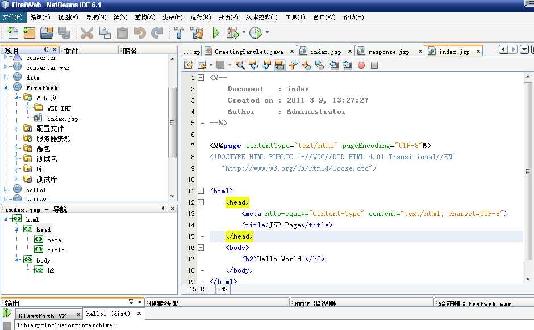Click the Paste clipboard icon
The image size is (534, 330).
pos(122,33)
